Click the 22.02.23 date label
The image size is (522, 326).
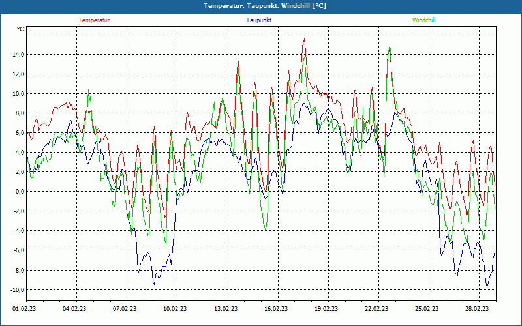coord(376,308)
